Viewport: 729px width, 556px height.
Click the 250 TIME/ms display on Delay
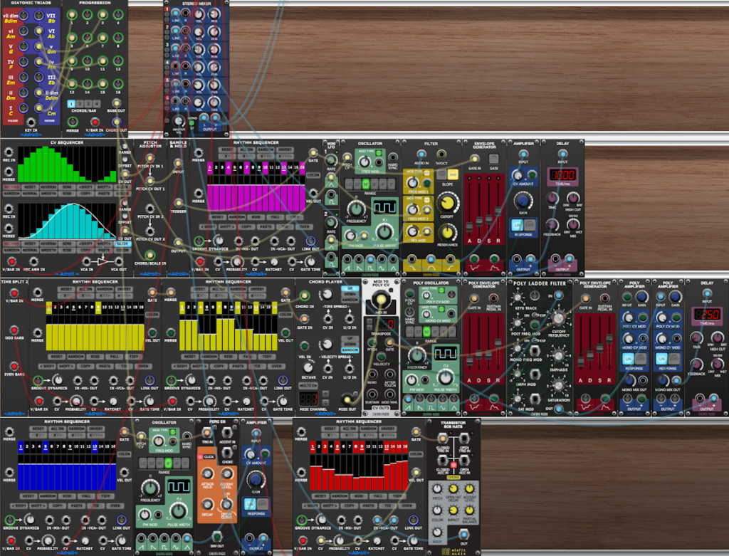707,315
